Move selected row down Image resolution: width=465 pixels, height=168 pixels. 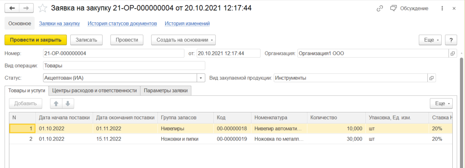(68, 103)
